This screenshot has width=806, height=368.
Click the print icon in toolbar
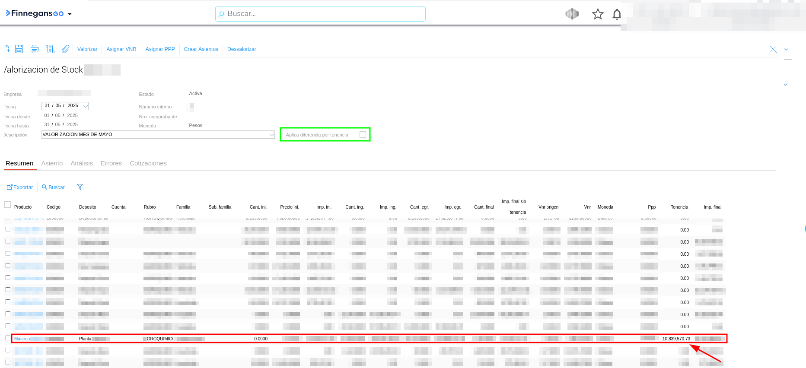[35, 49]
